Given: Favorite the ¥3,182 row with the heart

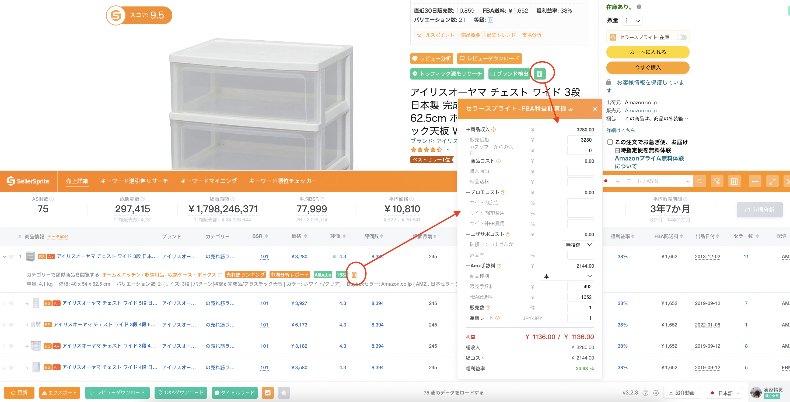Looking at the screenshot, I should tap(11, 346).
